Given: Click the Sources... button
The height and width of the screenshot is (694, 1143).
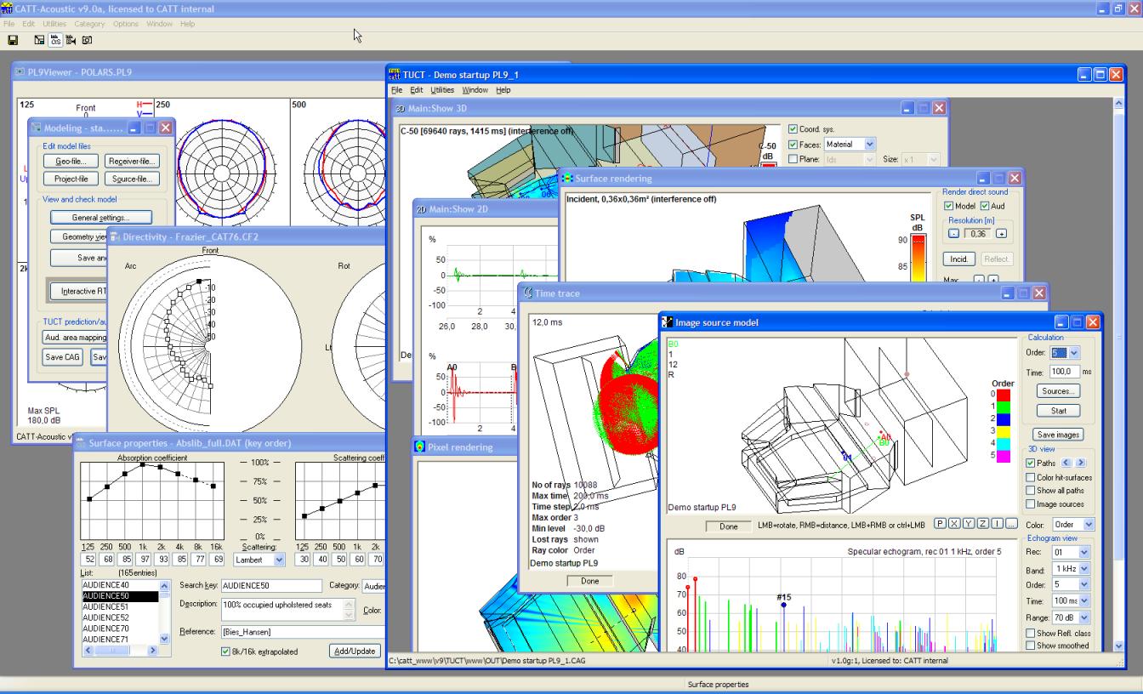Looking at the screenshot, I should coord(1058,391).
